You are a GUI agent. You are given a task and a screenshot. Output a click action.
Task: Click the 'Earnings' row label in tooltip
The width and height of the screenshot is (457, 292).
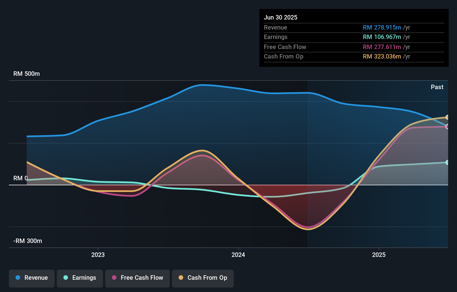276,37
